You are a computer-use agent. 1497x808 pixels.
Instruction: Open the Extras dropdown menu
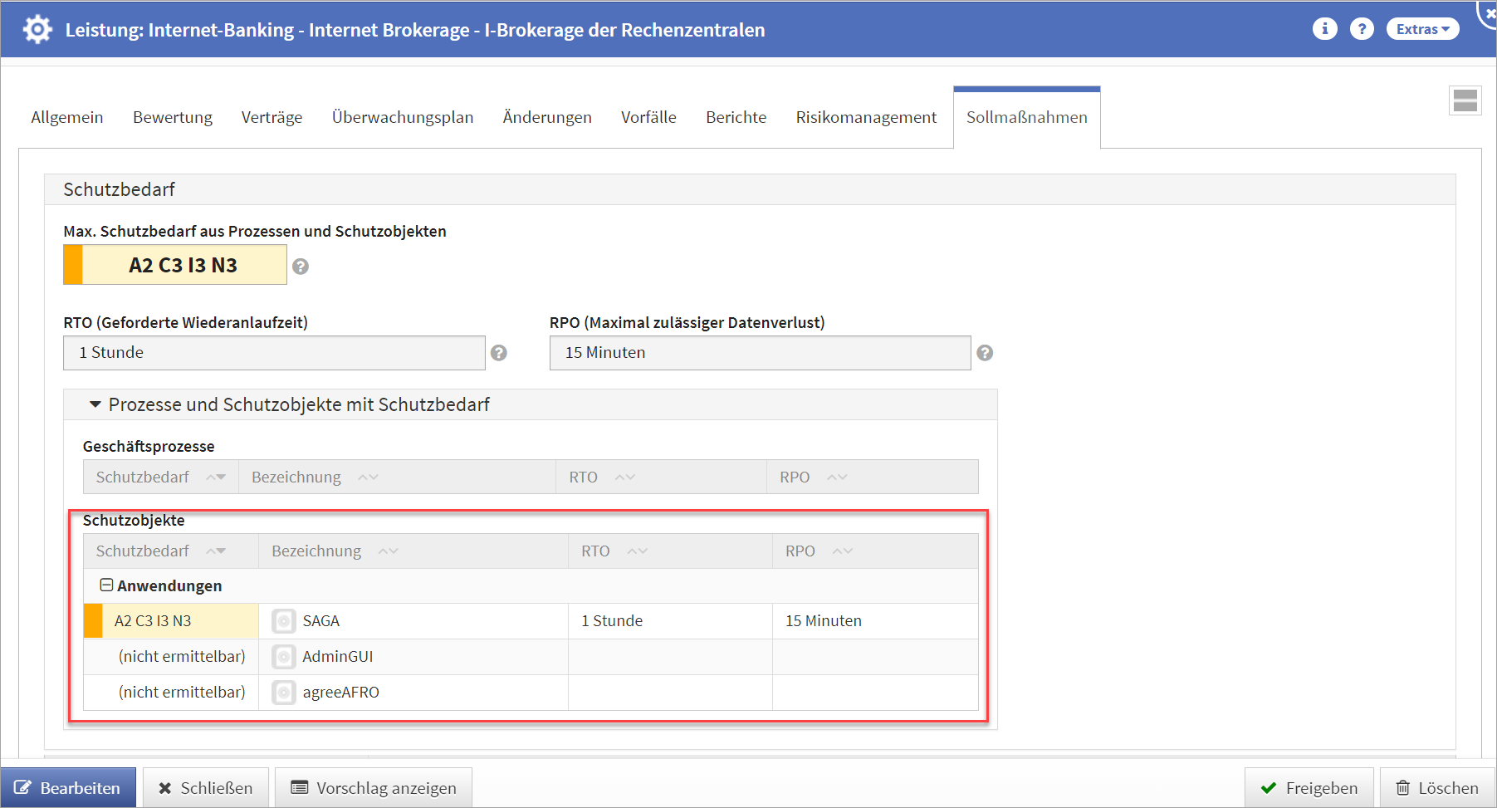point(1421,29)
